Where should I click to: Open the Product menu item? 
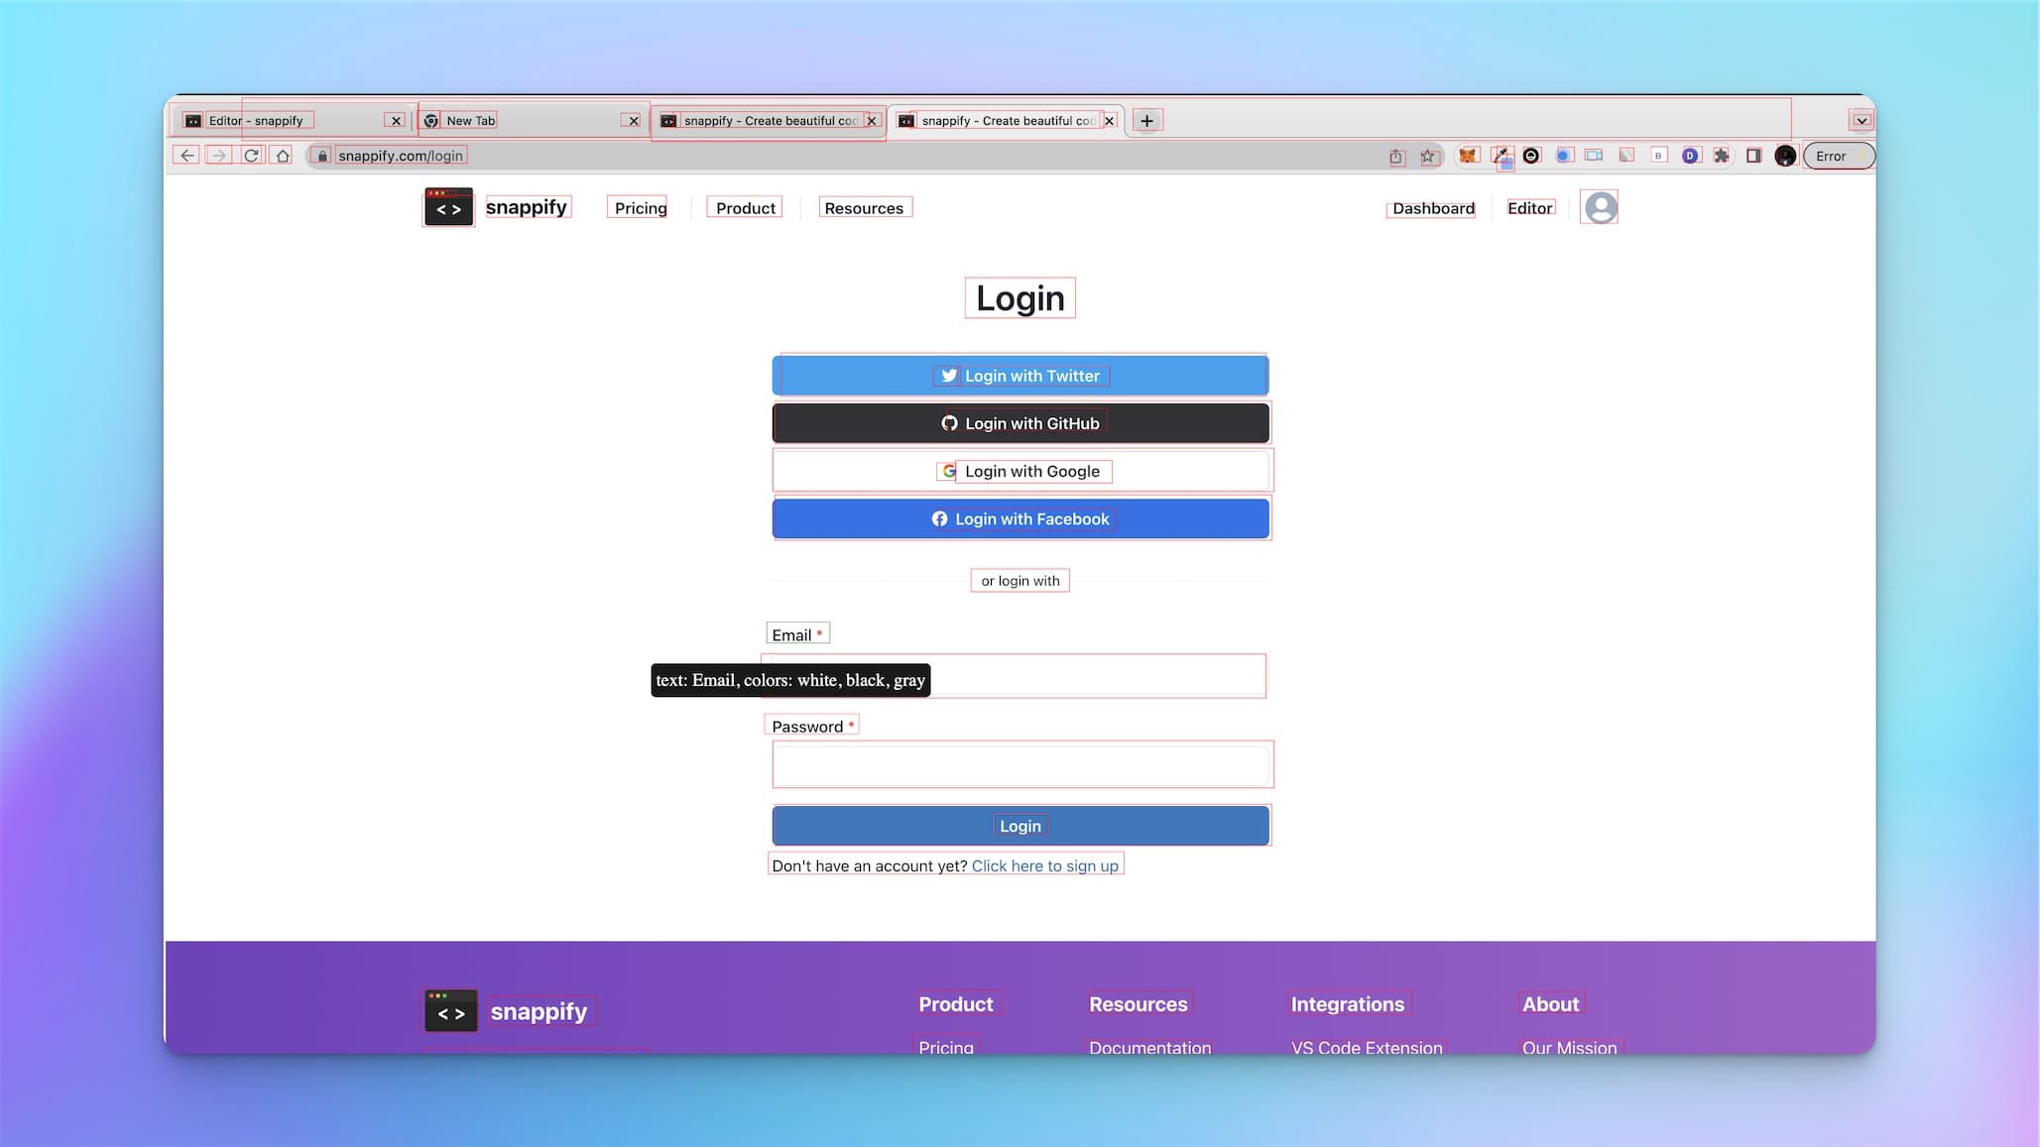coord(746,207)
